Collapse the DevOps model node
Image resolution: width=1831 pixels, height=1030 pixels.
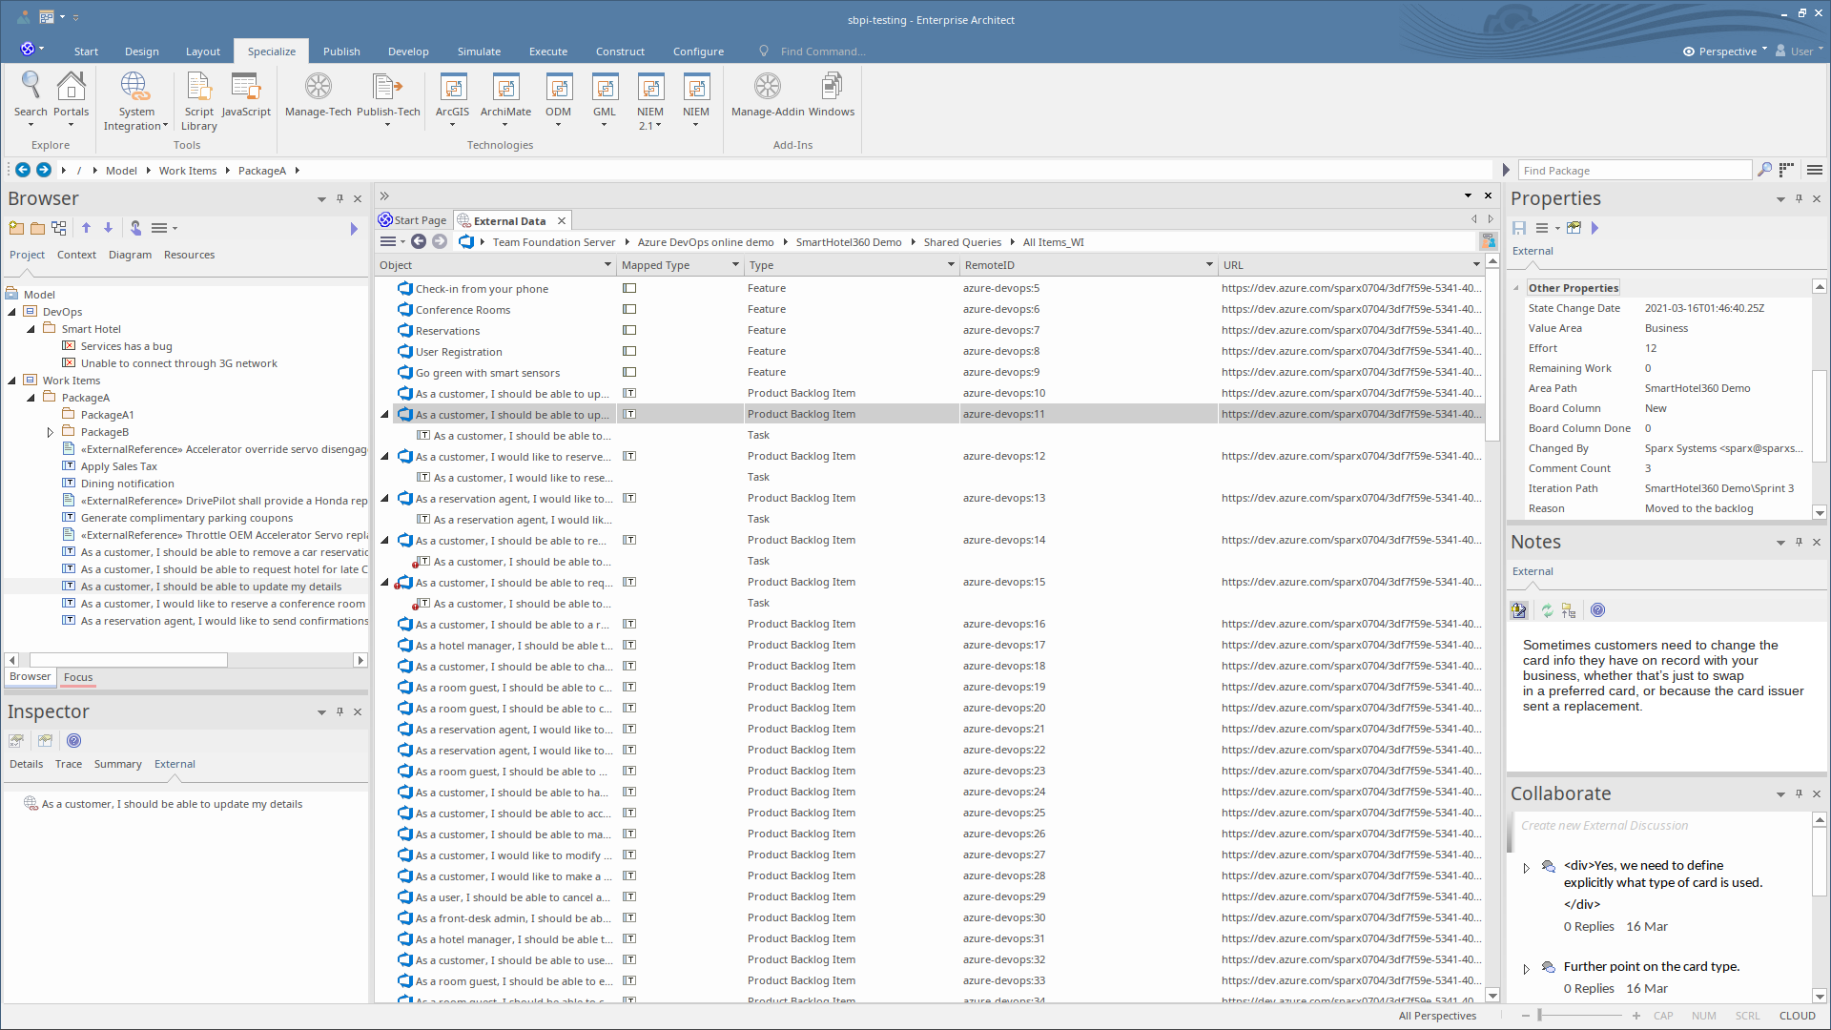point(11,312)
